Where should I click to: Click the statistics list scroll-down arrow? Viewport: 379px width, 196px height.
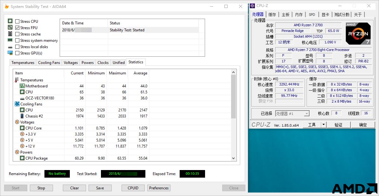[x=233, y=158]
